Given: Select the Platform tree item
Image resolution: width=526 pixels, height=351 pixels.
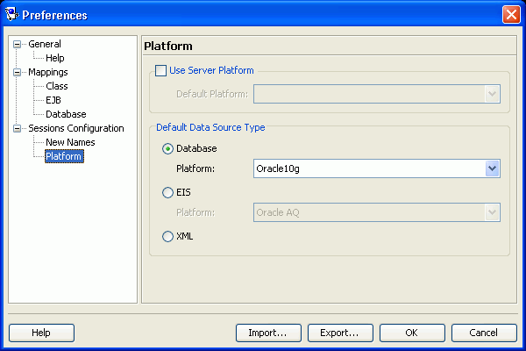Looking at the screenshot, I should pos(64,156).
